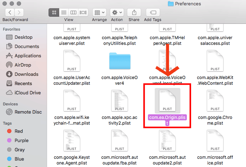The width and height of the screenshot is (246, 167).
Task: Switch to icon view mode
Action: click(x=54, y=12)
